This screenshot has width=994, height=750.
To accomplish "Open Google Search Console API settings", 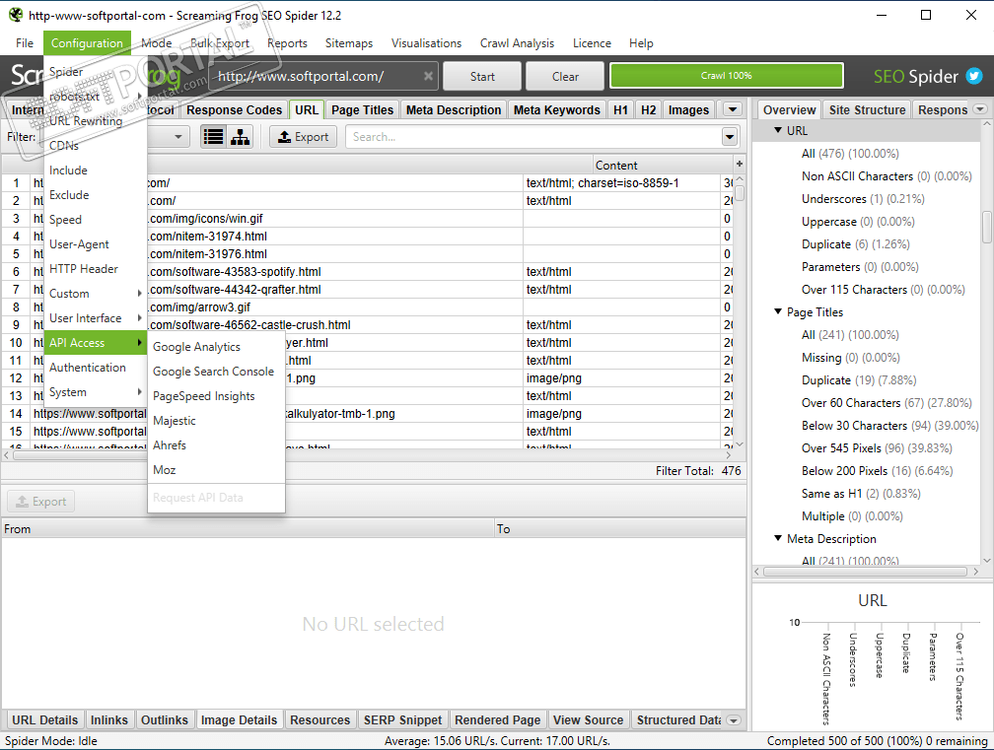I will (x=214, y=372).
